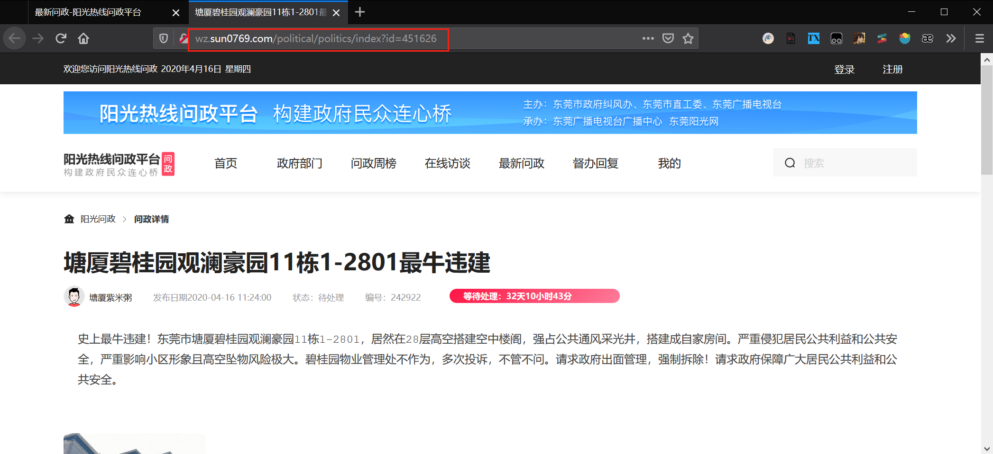The width and height of the screenshot is (993, 454).
Task: Go back to the previous page
Action: (x=15, y=38)
